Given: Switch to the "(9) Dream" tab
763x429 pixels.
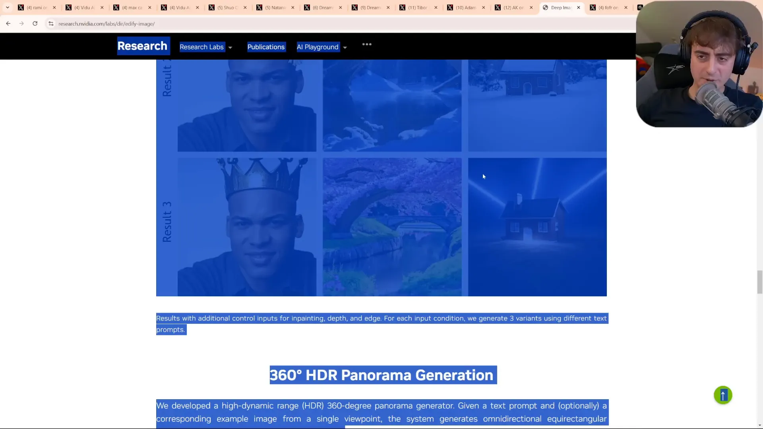Looking at the screenshot, I should [370, 8].
